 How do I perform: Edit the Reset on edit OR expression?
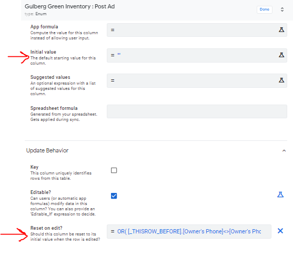189,231
